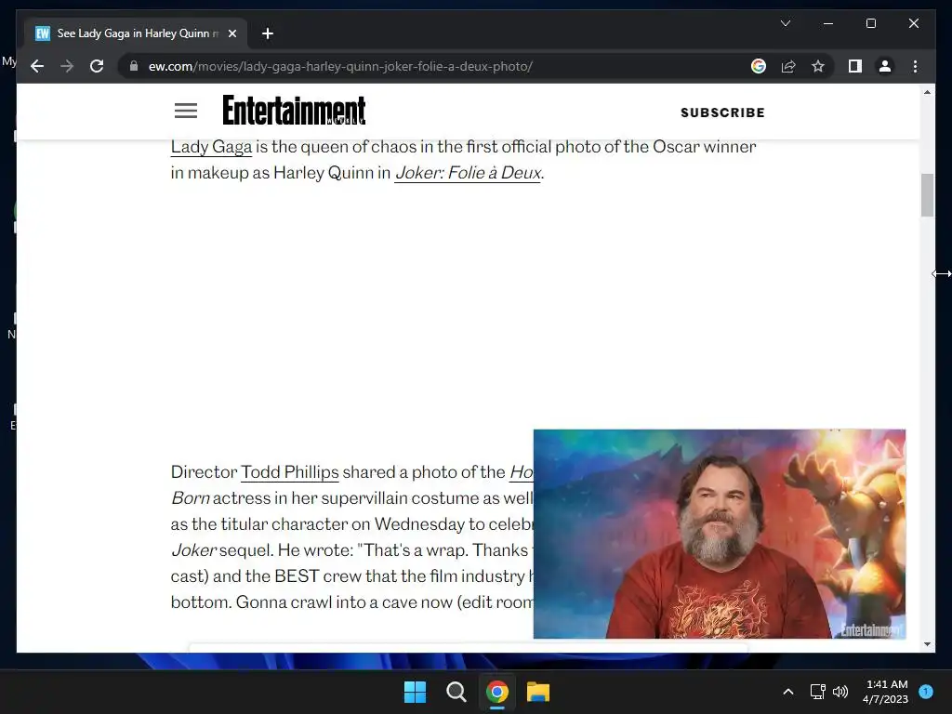Go to Entertainment Weekly homepage logo
952x714 pixels.
(x=294, y=110)
